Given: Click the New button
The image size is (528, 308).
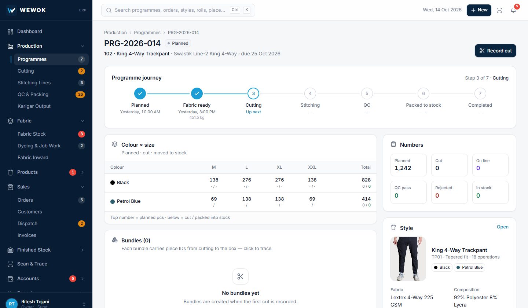Looking at the screenshot, I should (x=479, y=10).
